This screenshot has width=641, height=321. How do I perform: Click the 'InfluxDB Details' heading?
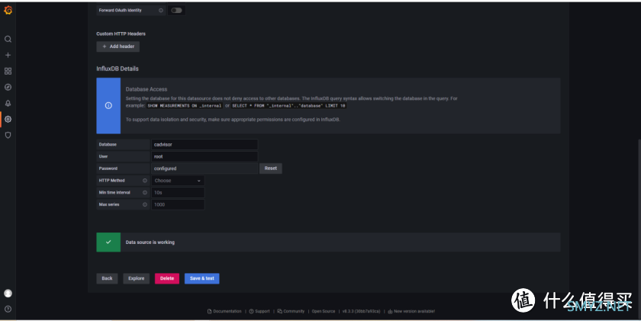pyautogui.click(x=118, y=69)
